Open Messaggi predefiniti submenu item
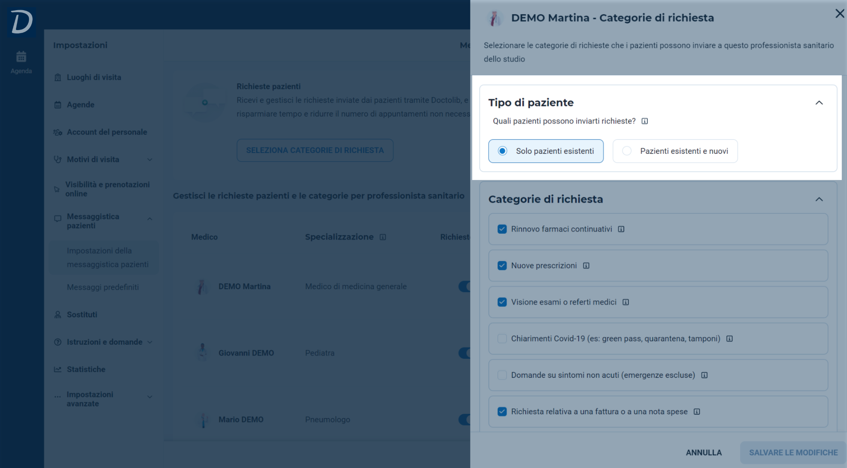This screenshot has width=847, height=468. pos(103,287)
